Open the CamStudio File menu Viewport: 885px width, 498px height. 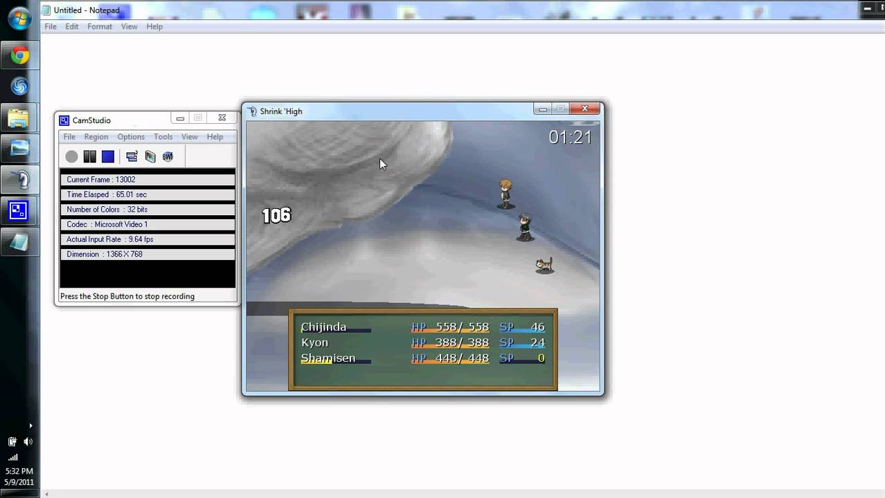coord(69,137)
